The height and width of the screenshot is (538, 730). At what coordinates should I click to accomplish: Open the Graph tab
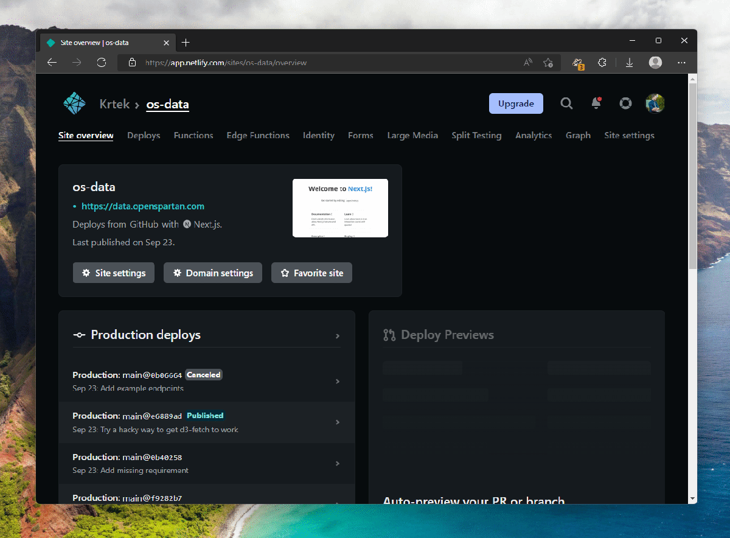pyautogui.click(x=578, y=135)
